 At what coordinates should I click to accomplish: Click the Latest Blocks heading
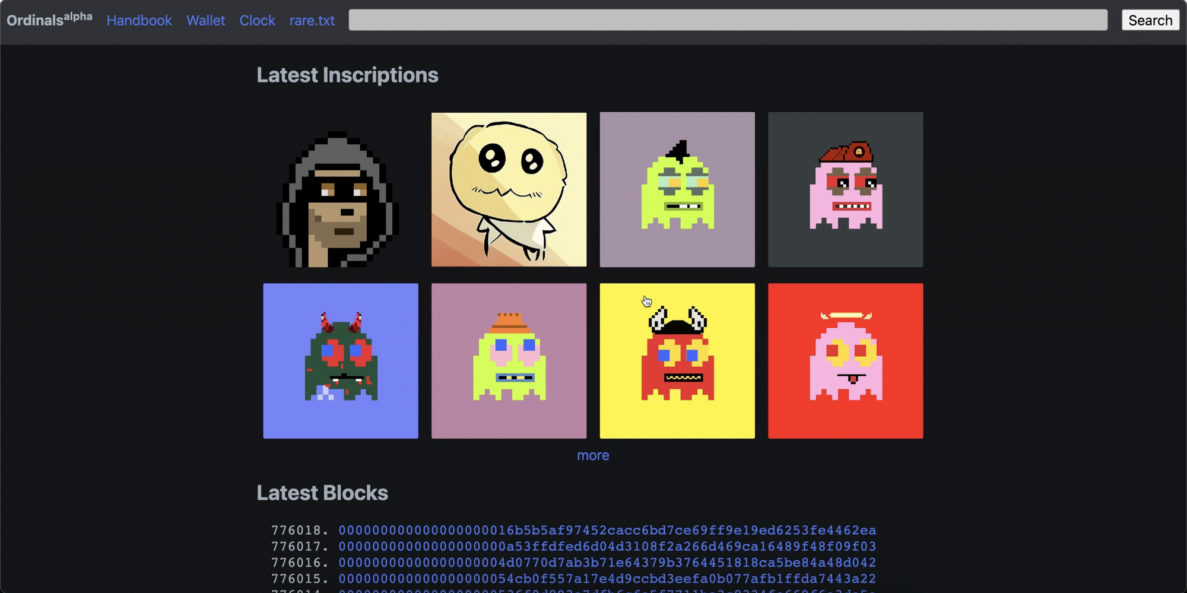[322, 493]
